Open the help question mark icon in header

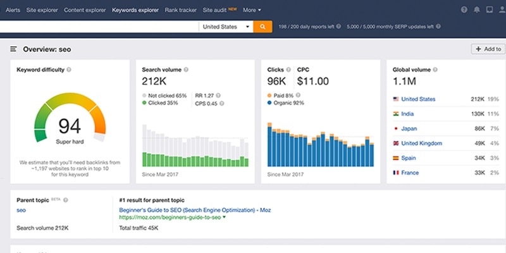464,9
